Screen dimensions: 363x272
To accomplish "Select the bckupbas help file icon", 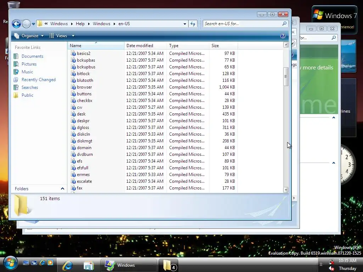I will (x=73, y=60).
